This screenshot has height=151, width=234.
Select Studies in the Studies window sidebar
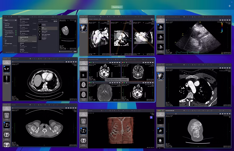10,20
